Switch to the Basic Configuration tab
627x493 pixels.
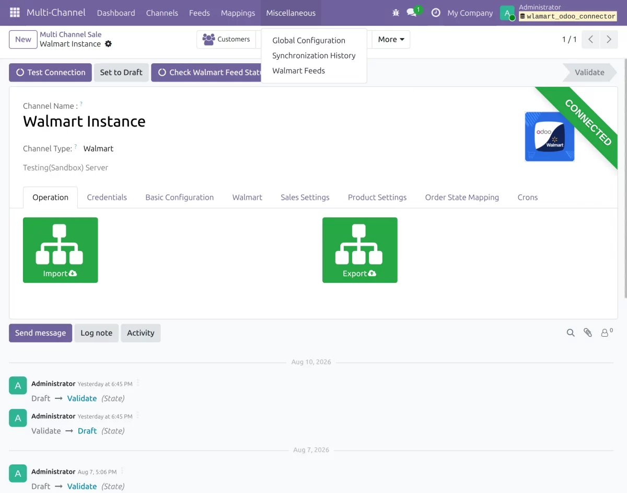click(180, 197)
